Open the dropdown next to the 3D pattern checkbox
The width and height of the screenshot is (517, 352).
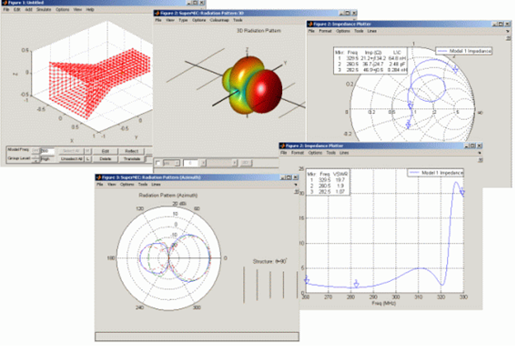point(171,163)
